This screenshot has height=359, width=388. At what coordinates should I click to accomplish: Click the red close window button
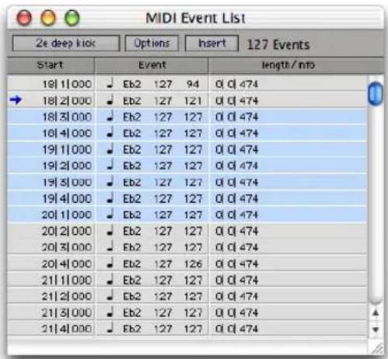click(x=24, y=18)
